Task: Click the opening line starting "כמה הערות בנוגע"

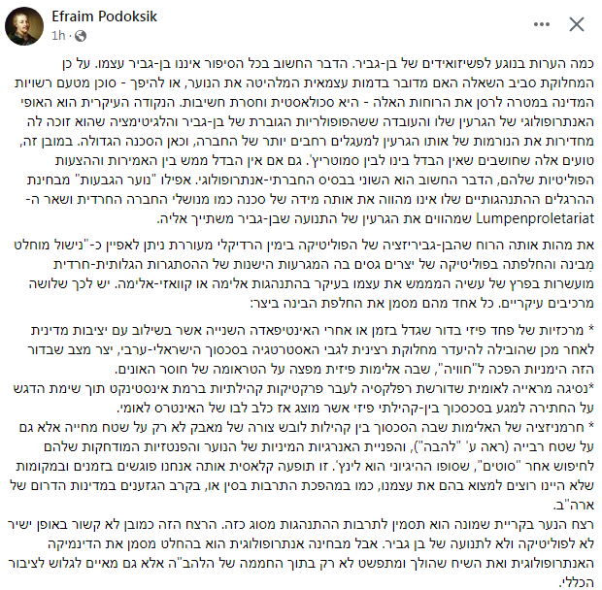Action: pos(328,64)
